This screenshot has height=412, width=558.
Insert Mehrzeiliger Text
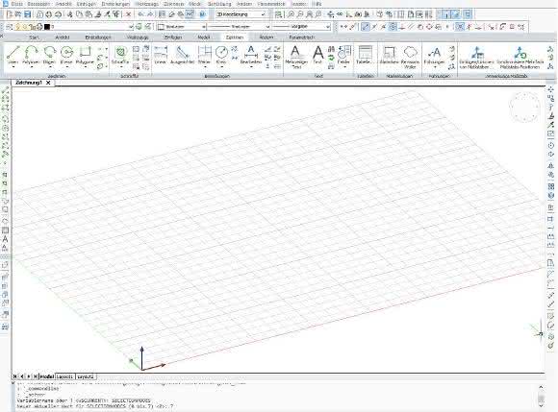296,57
